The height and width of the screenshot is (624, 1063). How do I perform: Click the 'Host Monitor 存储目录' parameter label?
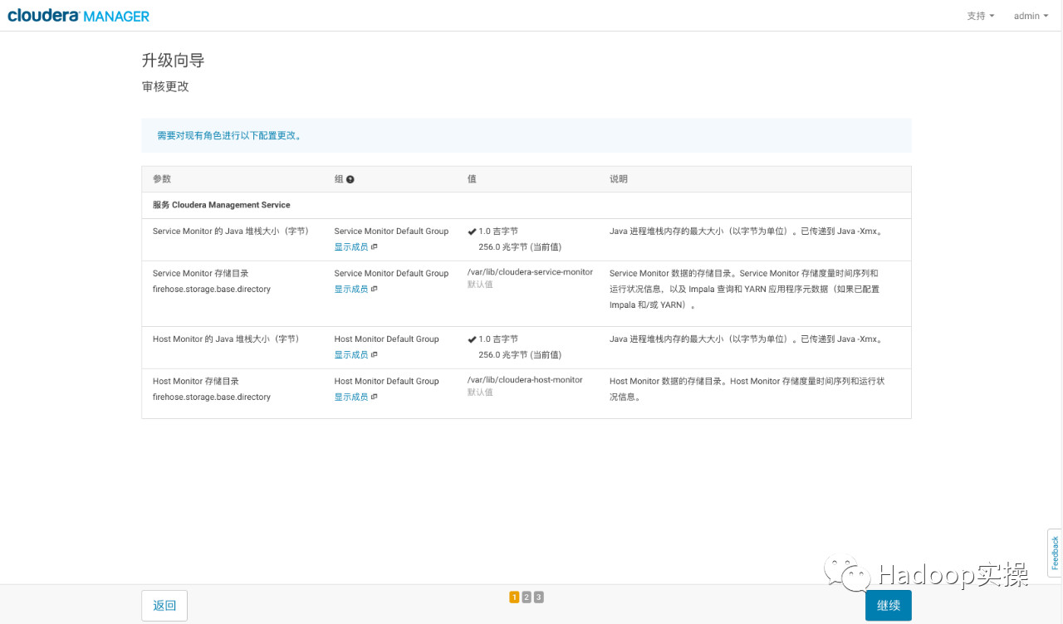pos(196,381)
